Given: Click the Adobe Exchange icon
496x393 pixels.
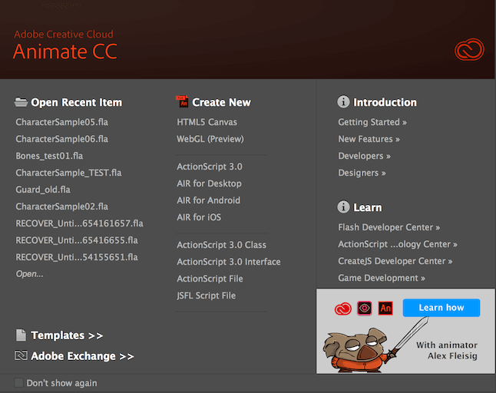Looking at the screenshot, I should pos(21,355).
